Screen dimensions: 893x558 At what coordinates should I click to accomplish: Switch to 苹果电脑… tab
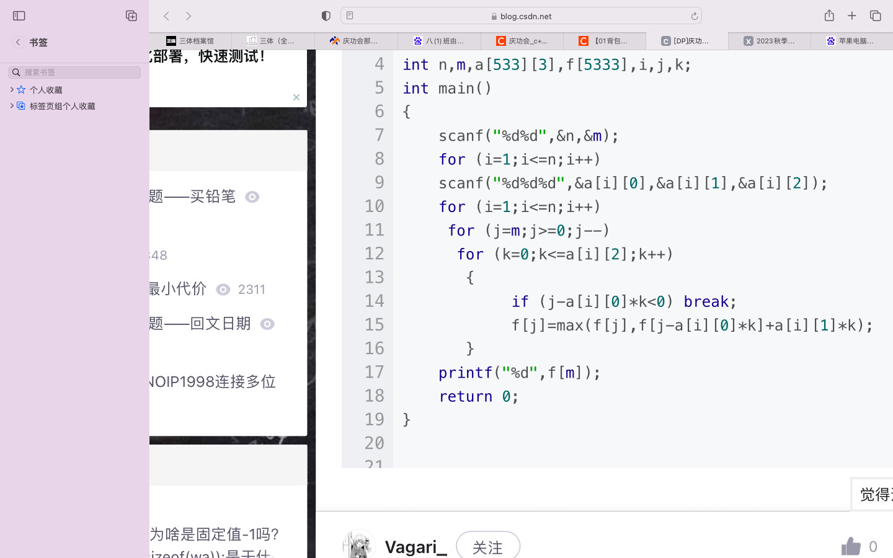852,41
